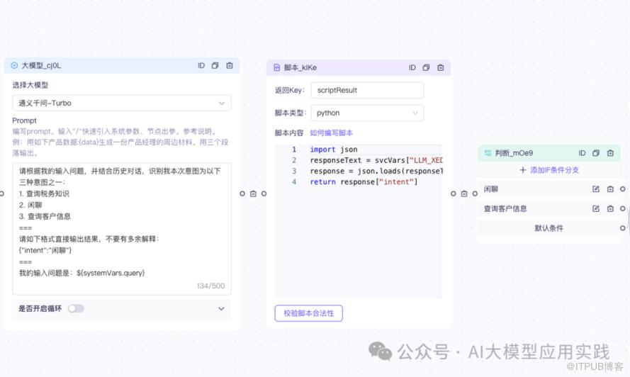Duplicate the 脚本_kiKe script node
The width and height of the screenshot is (630, 377).
point(427,67)
